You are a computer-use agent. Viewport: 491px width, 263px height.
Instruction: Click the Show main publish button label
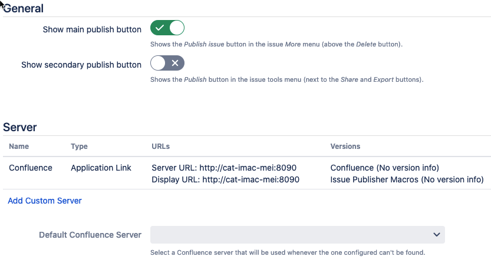click(x=92, y=29)
